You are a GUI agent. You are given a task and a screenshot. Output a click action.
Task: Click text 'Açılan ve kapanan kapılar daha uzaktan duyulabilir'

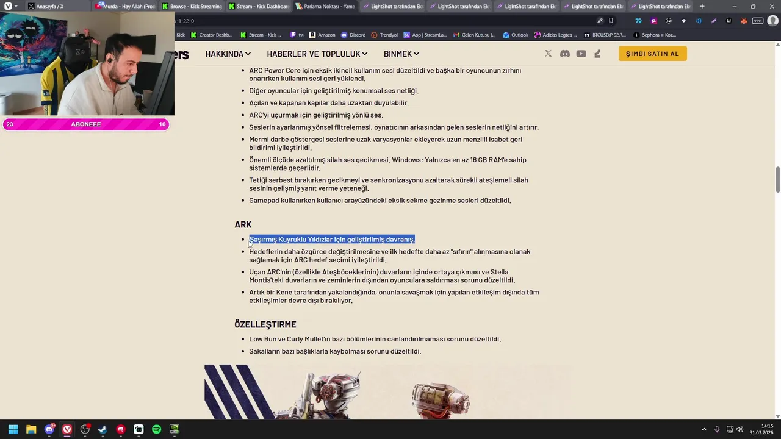point(329,103)
